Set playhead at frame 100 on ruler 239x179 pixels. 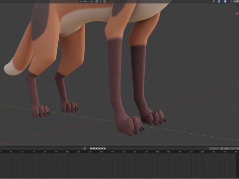(67, 152)
